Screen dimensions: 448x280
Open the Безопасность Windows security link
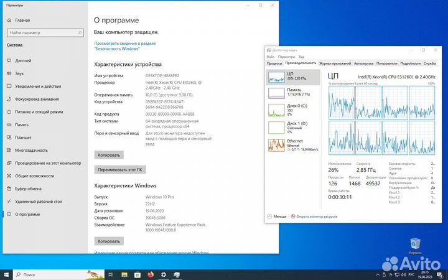click(125, 46)
